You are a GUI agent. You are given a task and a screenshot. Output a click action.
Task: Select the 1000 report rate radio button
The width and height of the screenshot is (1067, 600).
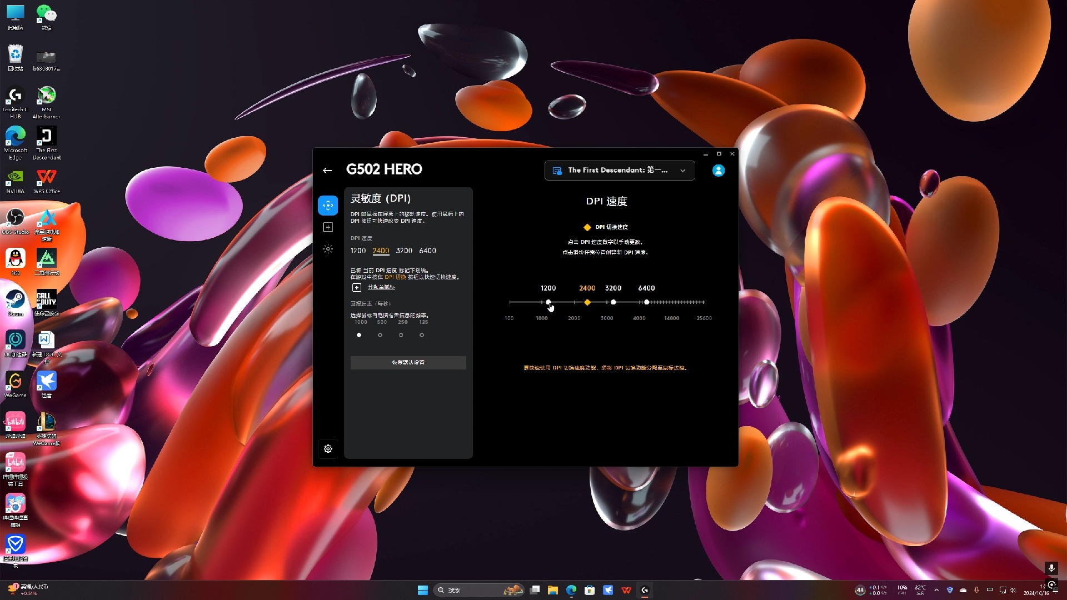click(x=359, y=335)
